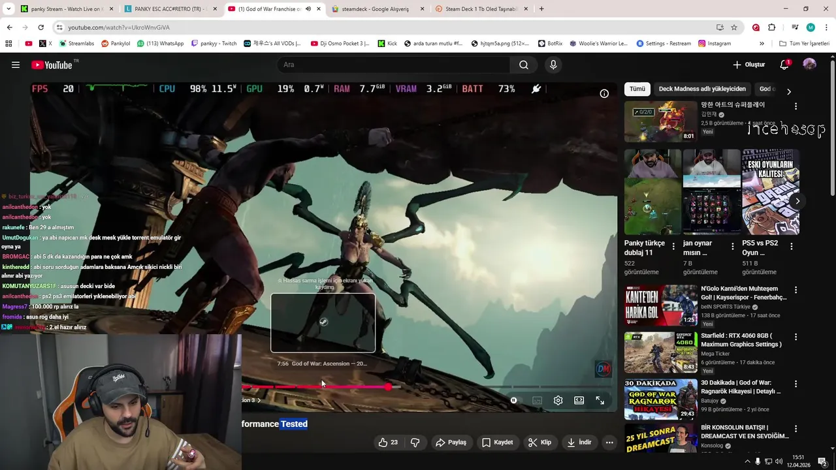This screenshot has height=470, width=836.
Task: Open the Starfield RTX 4060 thumbnail
Action: point(660,352)
